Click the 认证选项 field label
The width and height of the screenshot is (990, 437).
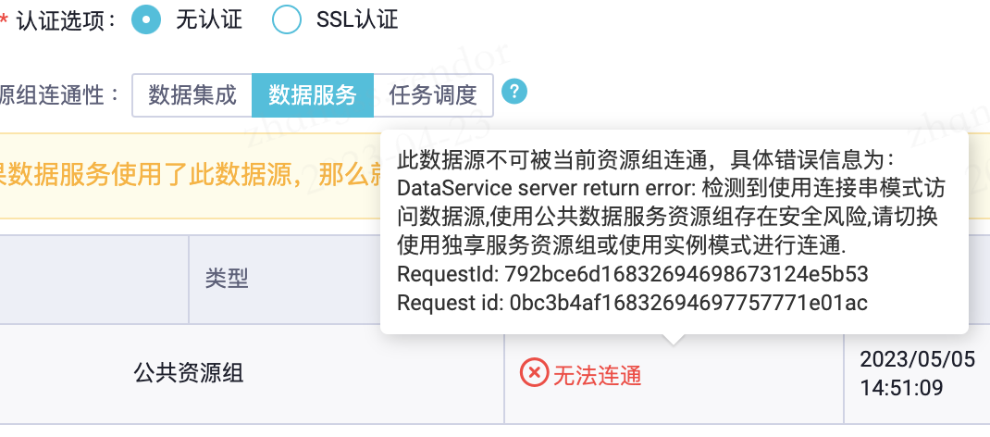pyautogui.click(x=67, y=19)
